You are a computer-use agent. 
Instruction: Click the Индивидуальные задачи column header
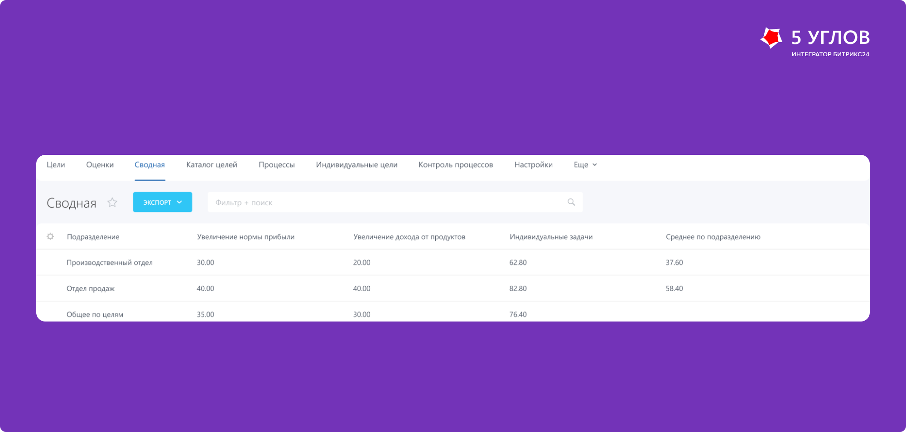pyautogui.click(x=551, y=237)
